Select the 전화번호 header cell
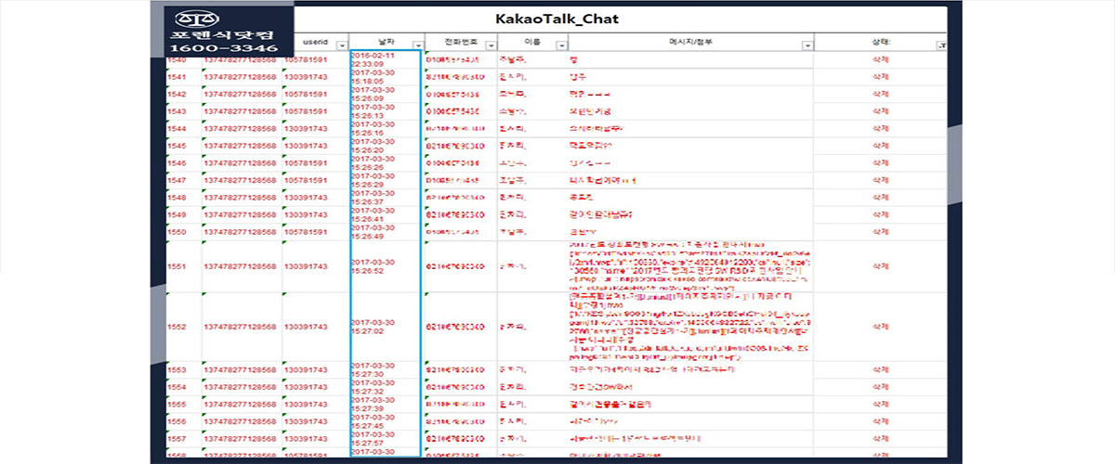The height and width of the screenshot is (464, 1115). 461,43
